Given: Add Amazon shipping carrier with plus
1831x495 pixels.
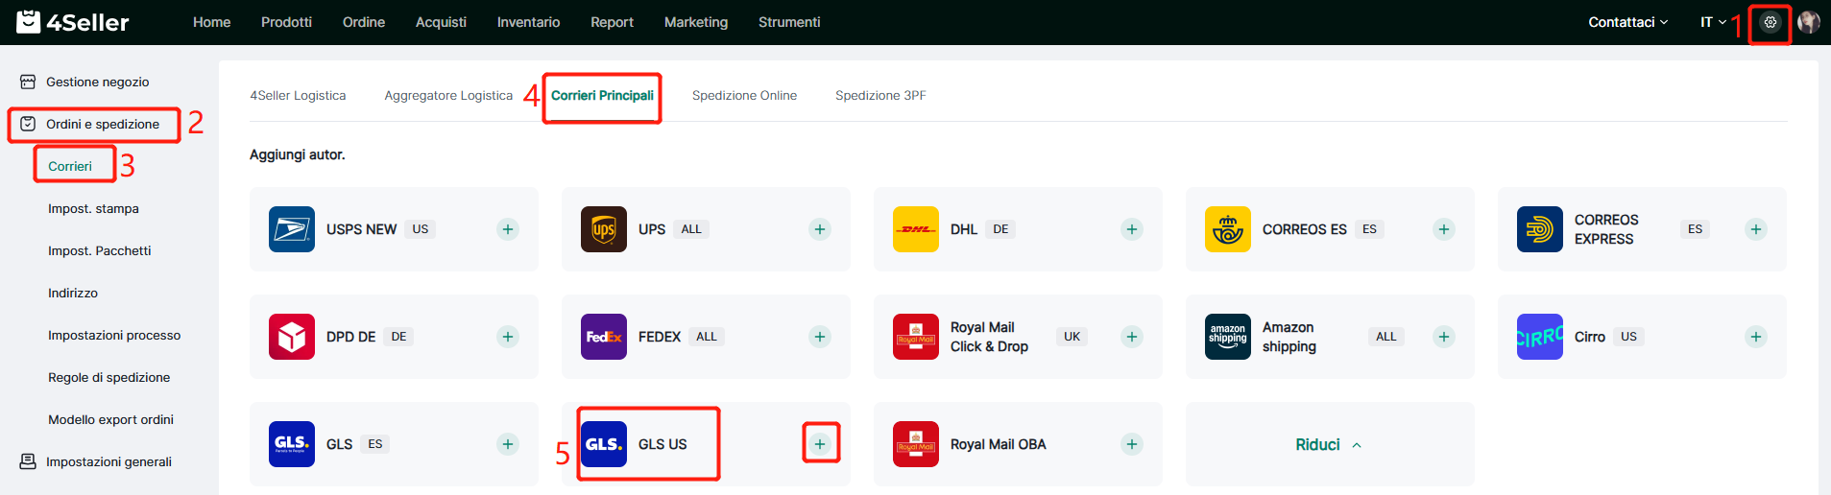Looking at the screenshot, I should click(1444, 337).
